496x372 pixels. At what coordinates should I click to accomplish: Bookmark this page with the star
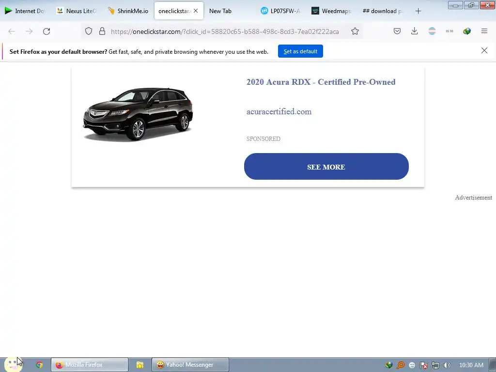point(355,31)
